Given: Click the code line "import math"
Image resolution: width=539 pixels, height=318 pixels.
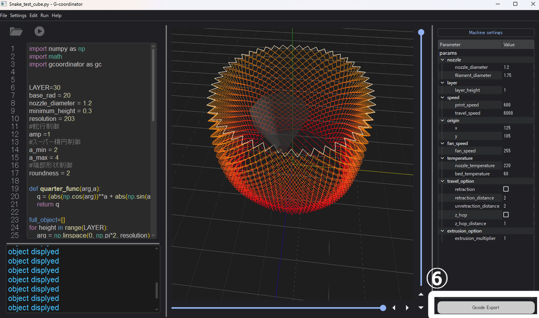Looking at the screenshot, I should click(45, 57).
